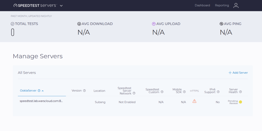Open the user account profile icon
Viewport: 262px width, 131px height.
[236, 6]
